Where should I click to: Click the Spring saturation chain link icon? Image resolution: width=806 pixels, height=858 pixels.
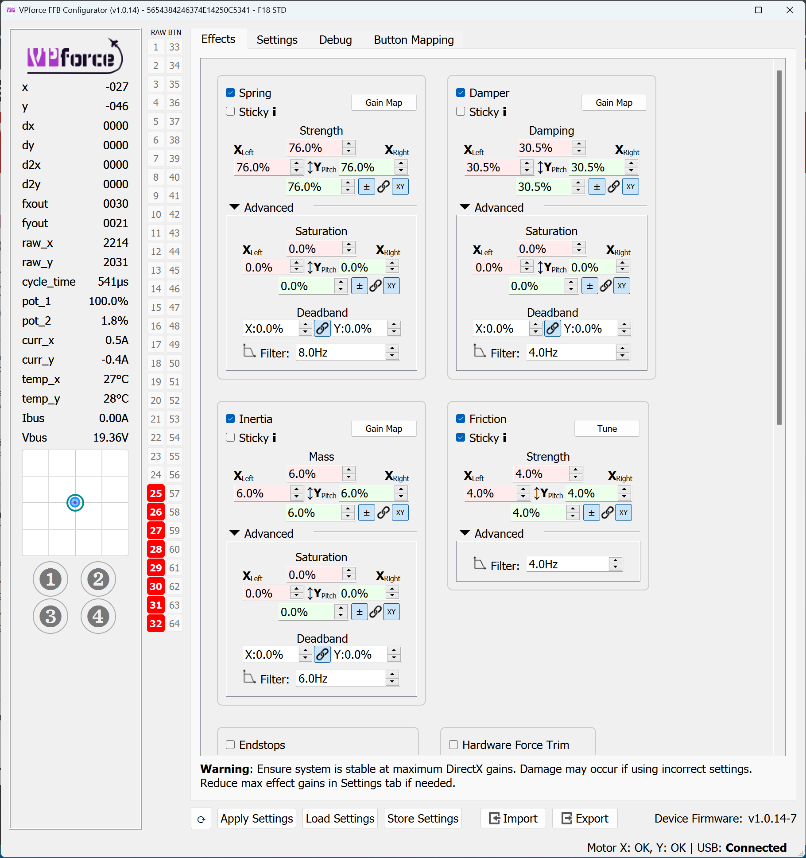[376, 286]
